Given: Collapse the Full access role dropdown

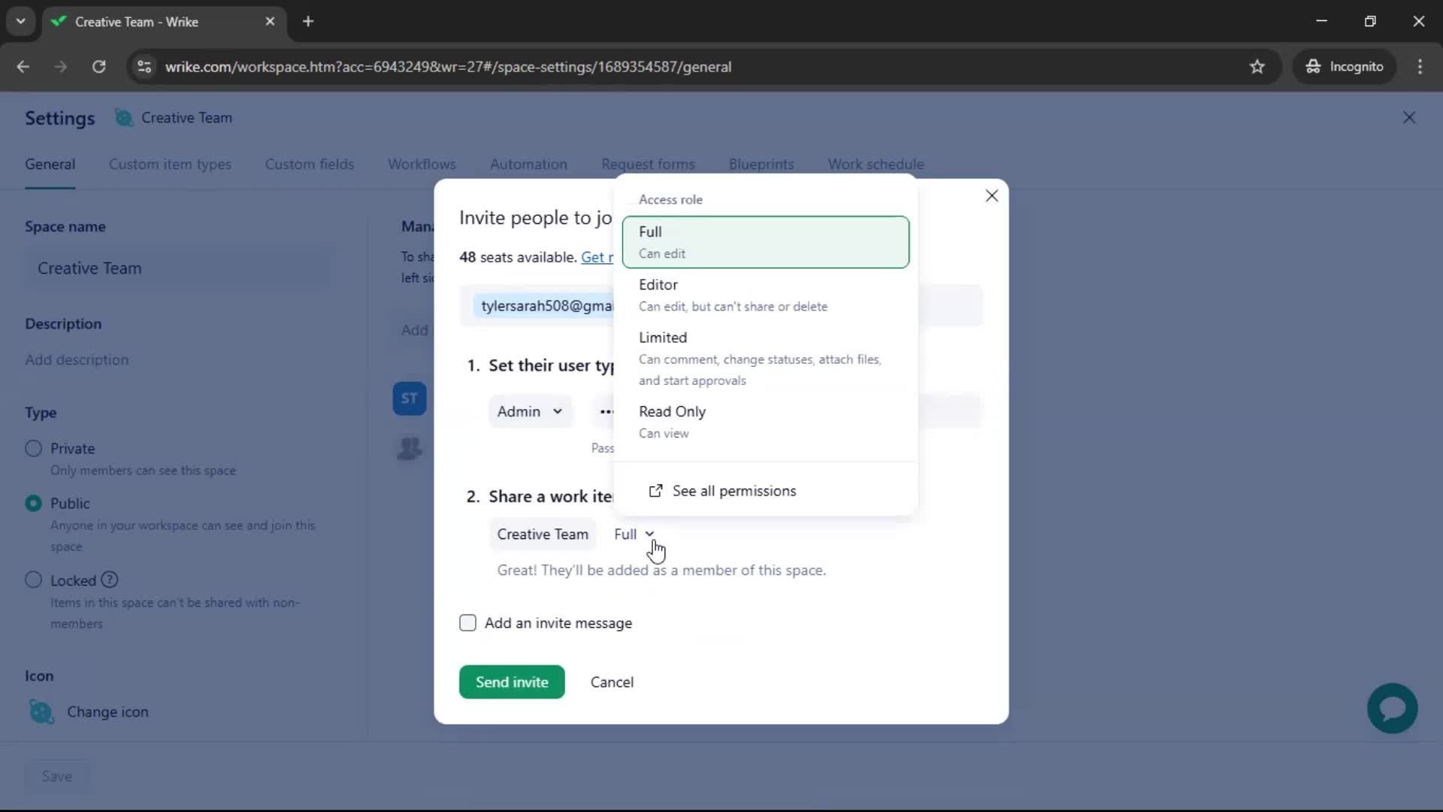Looking at the screenshot, I should coord(634,534).
